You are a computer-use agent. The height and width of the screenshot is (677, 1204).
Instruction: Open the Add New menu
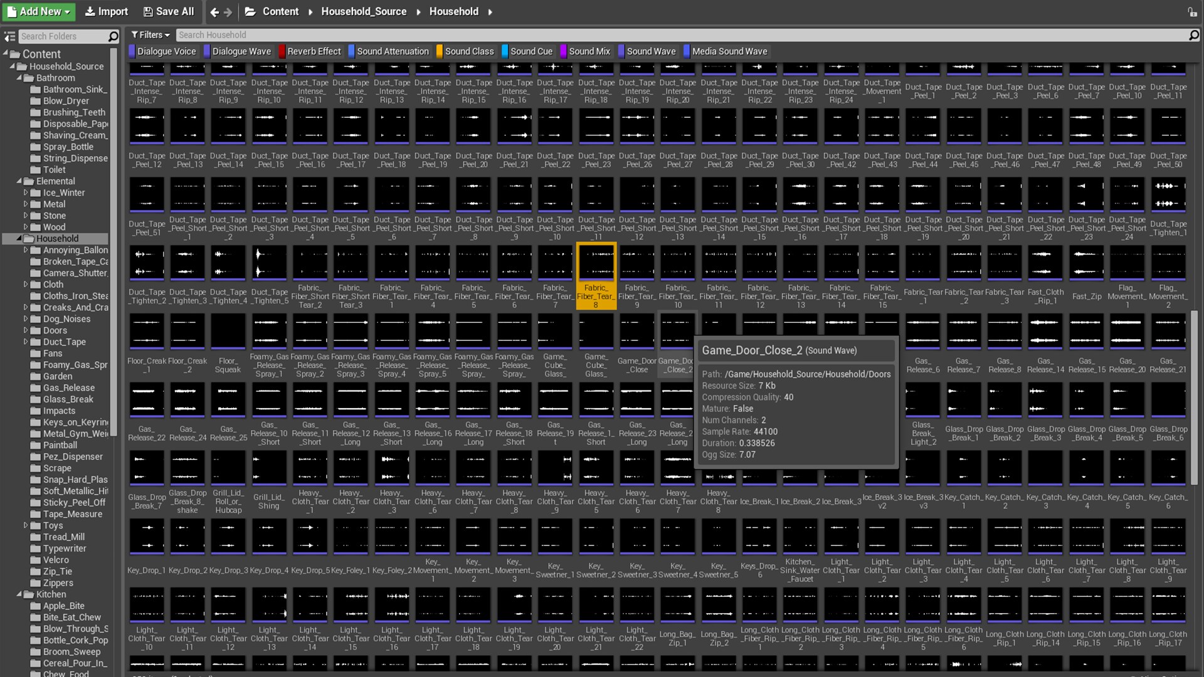[x=39, y=11]
